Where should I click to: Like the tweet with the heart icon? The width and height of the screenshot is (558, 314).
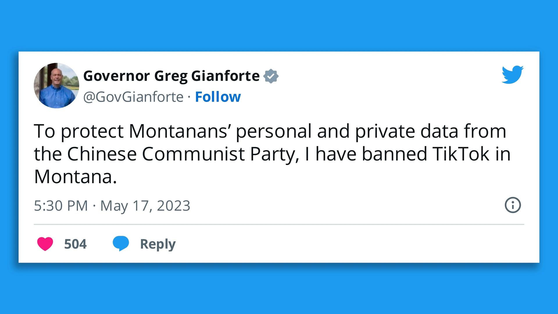45,244
